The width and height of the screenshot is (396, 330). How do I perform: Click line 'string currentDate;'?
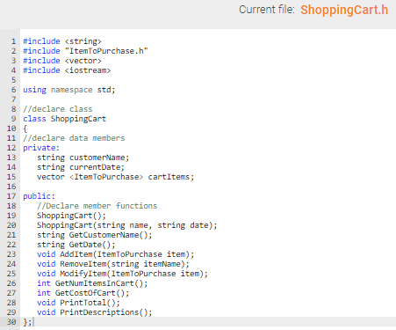pos(81,167)
